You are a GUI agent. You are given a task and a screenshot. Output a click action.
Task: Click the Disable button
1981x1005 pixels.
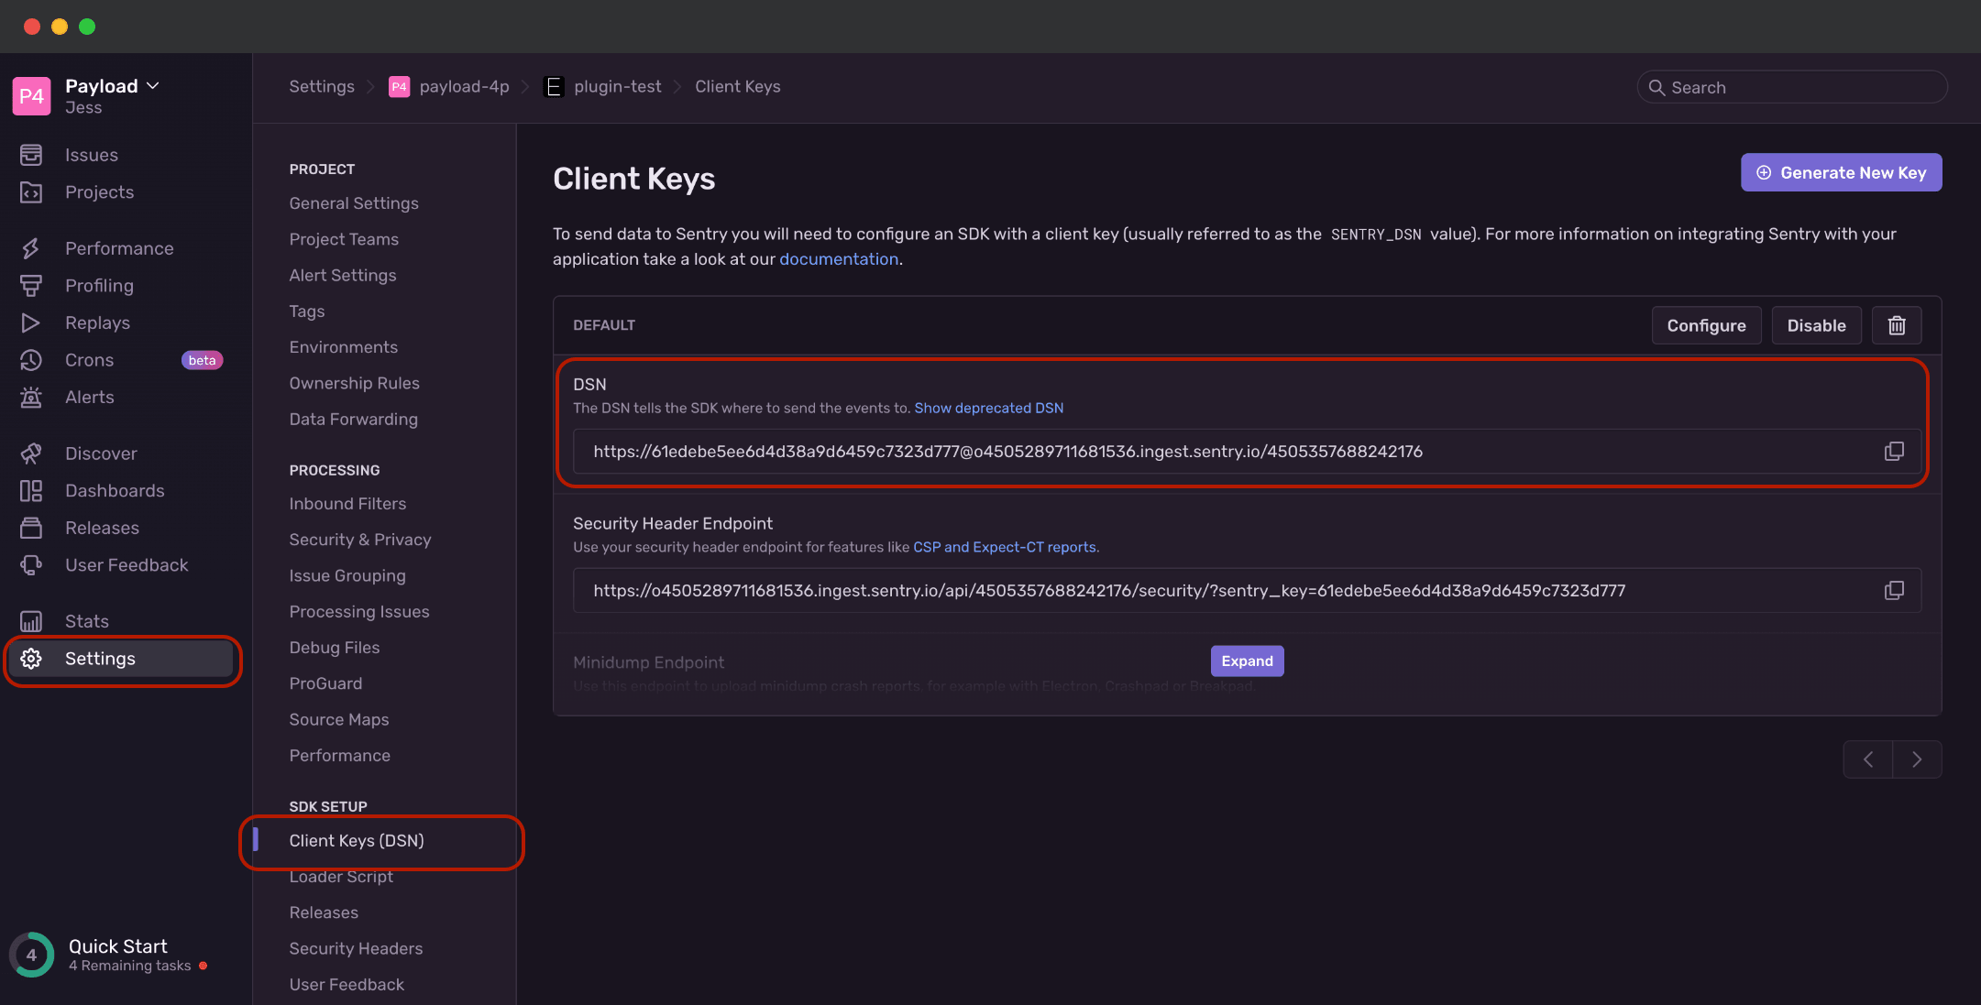point(1816,325)
